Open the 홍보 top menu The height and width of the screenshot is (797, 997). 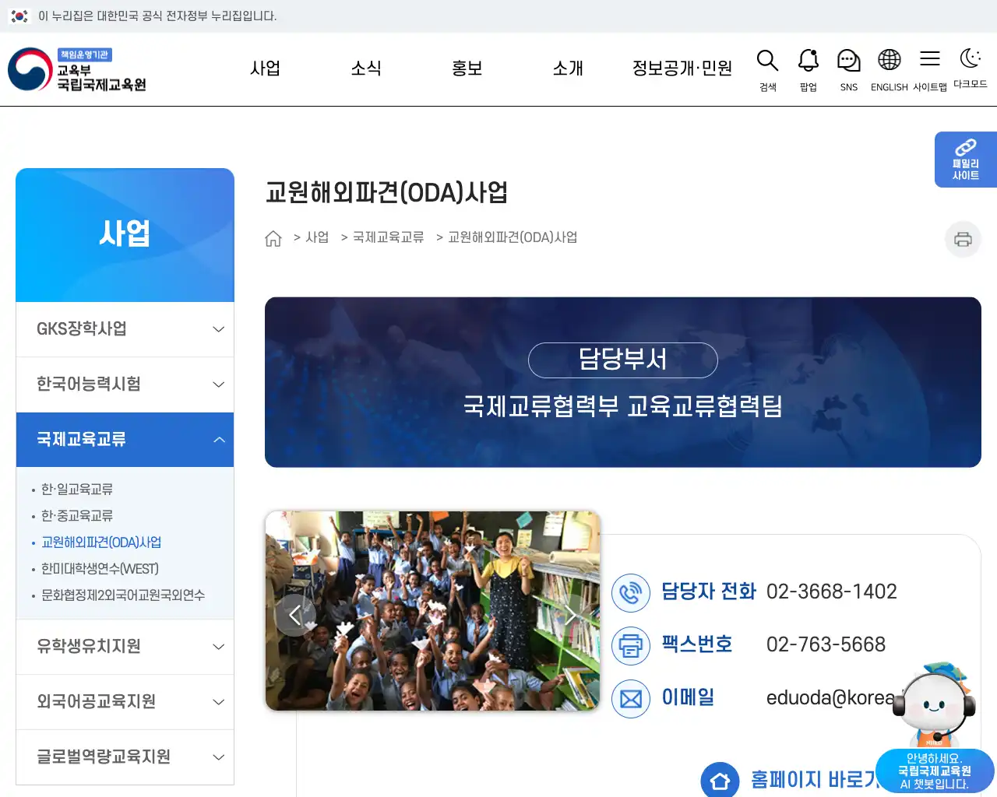(x=467, y=68)
